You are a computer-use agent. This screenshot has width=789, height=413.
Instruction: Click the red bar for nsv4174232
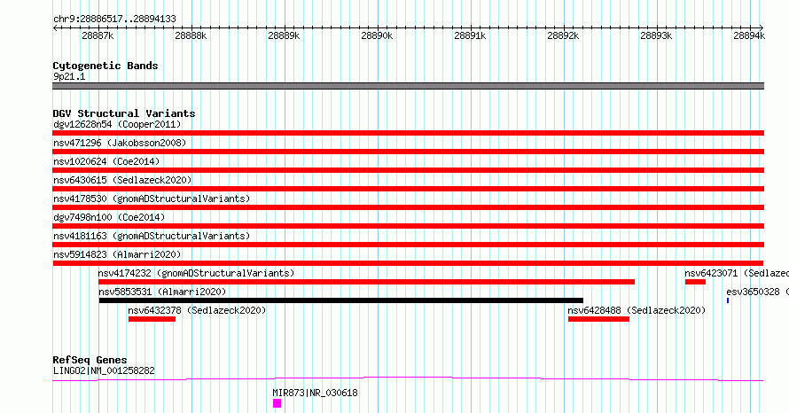(x=367, y=282)
